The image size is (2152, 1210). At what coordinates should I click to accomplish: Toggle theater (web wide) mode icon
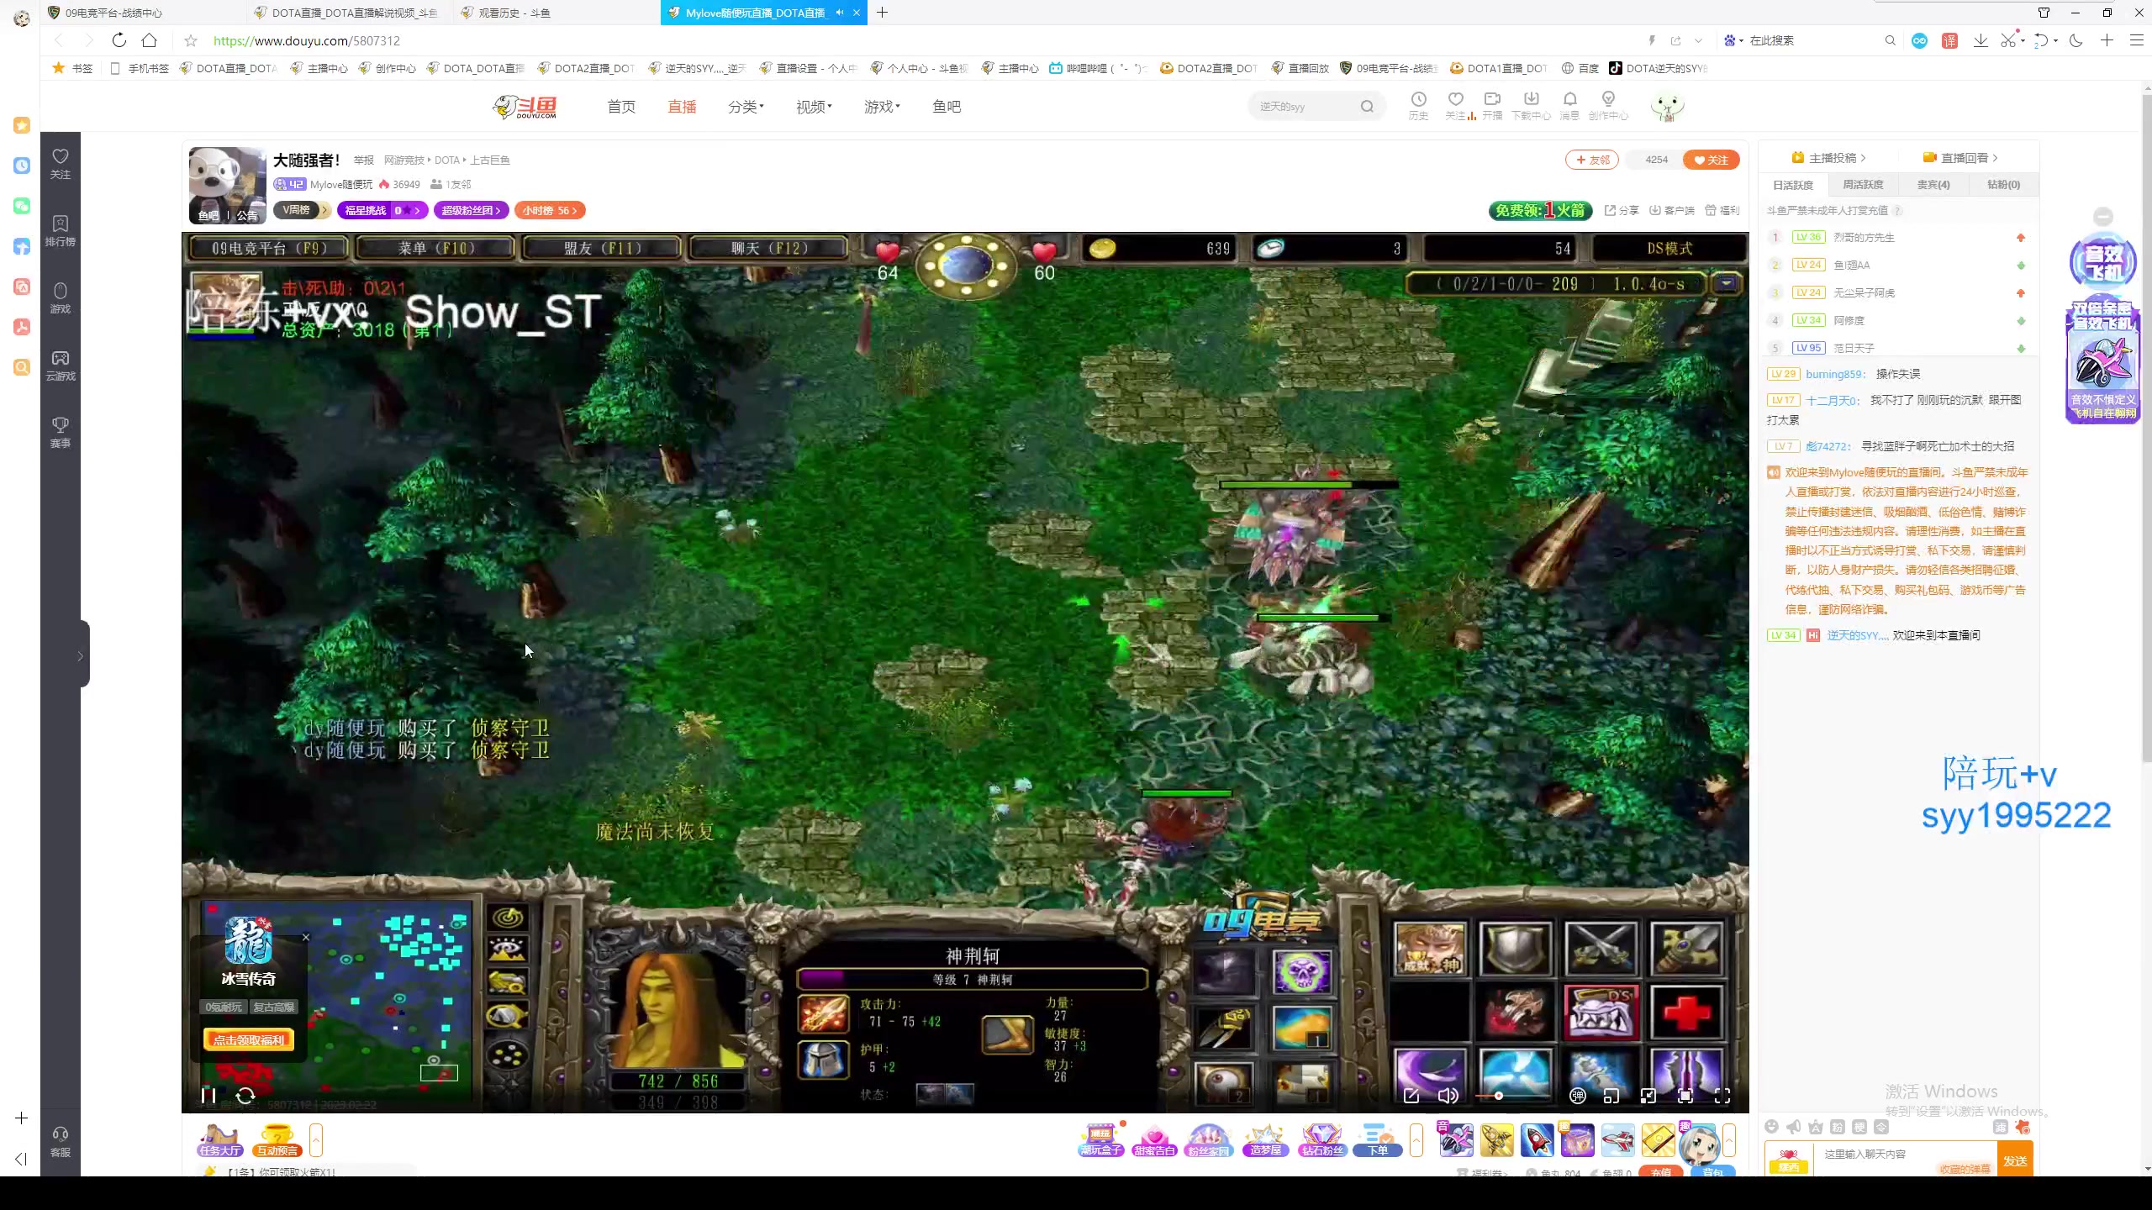tap(1648, 1095)
